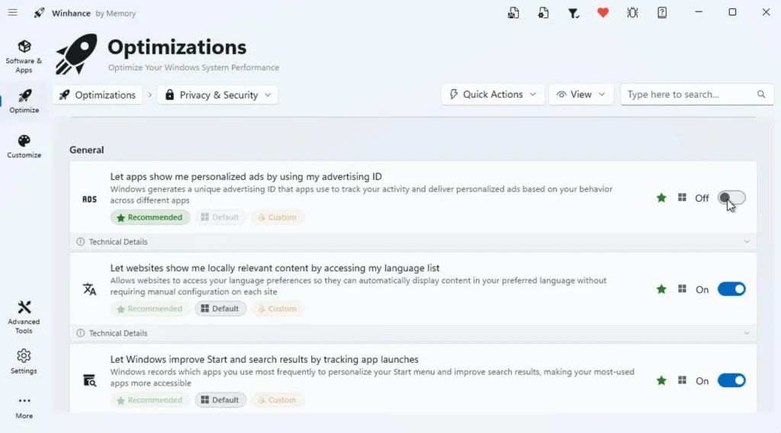Open Software & Apps in sidebar
781x433 pixels.
tap(24, 56)
